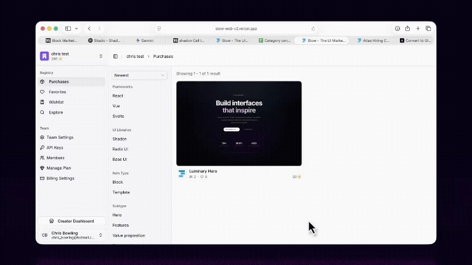Click the CB user avatar
This screenshot has height=265, width=472.
(x=44, y=235)
